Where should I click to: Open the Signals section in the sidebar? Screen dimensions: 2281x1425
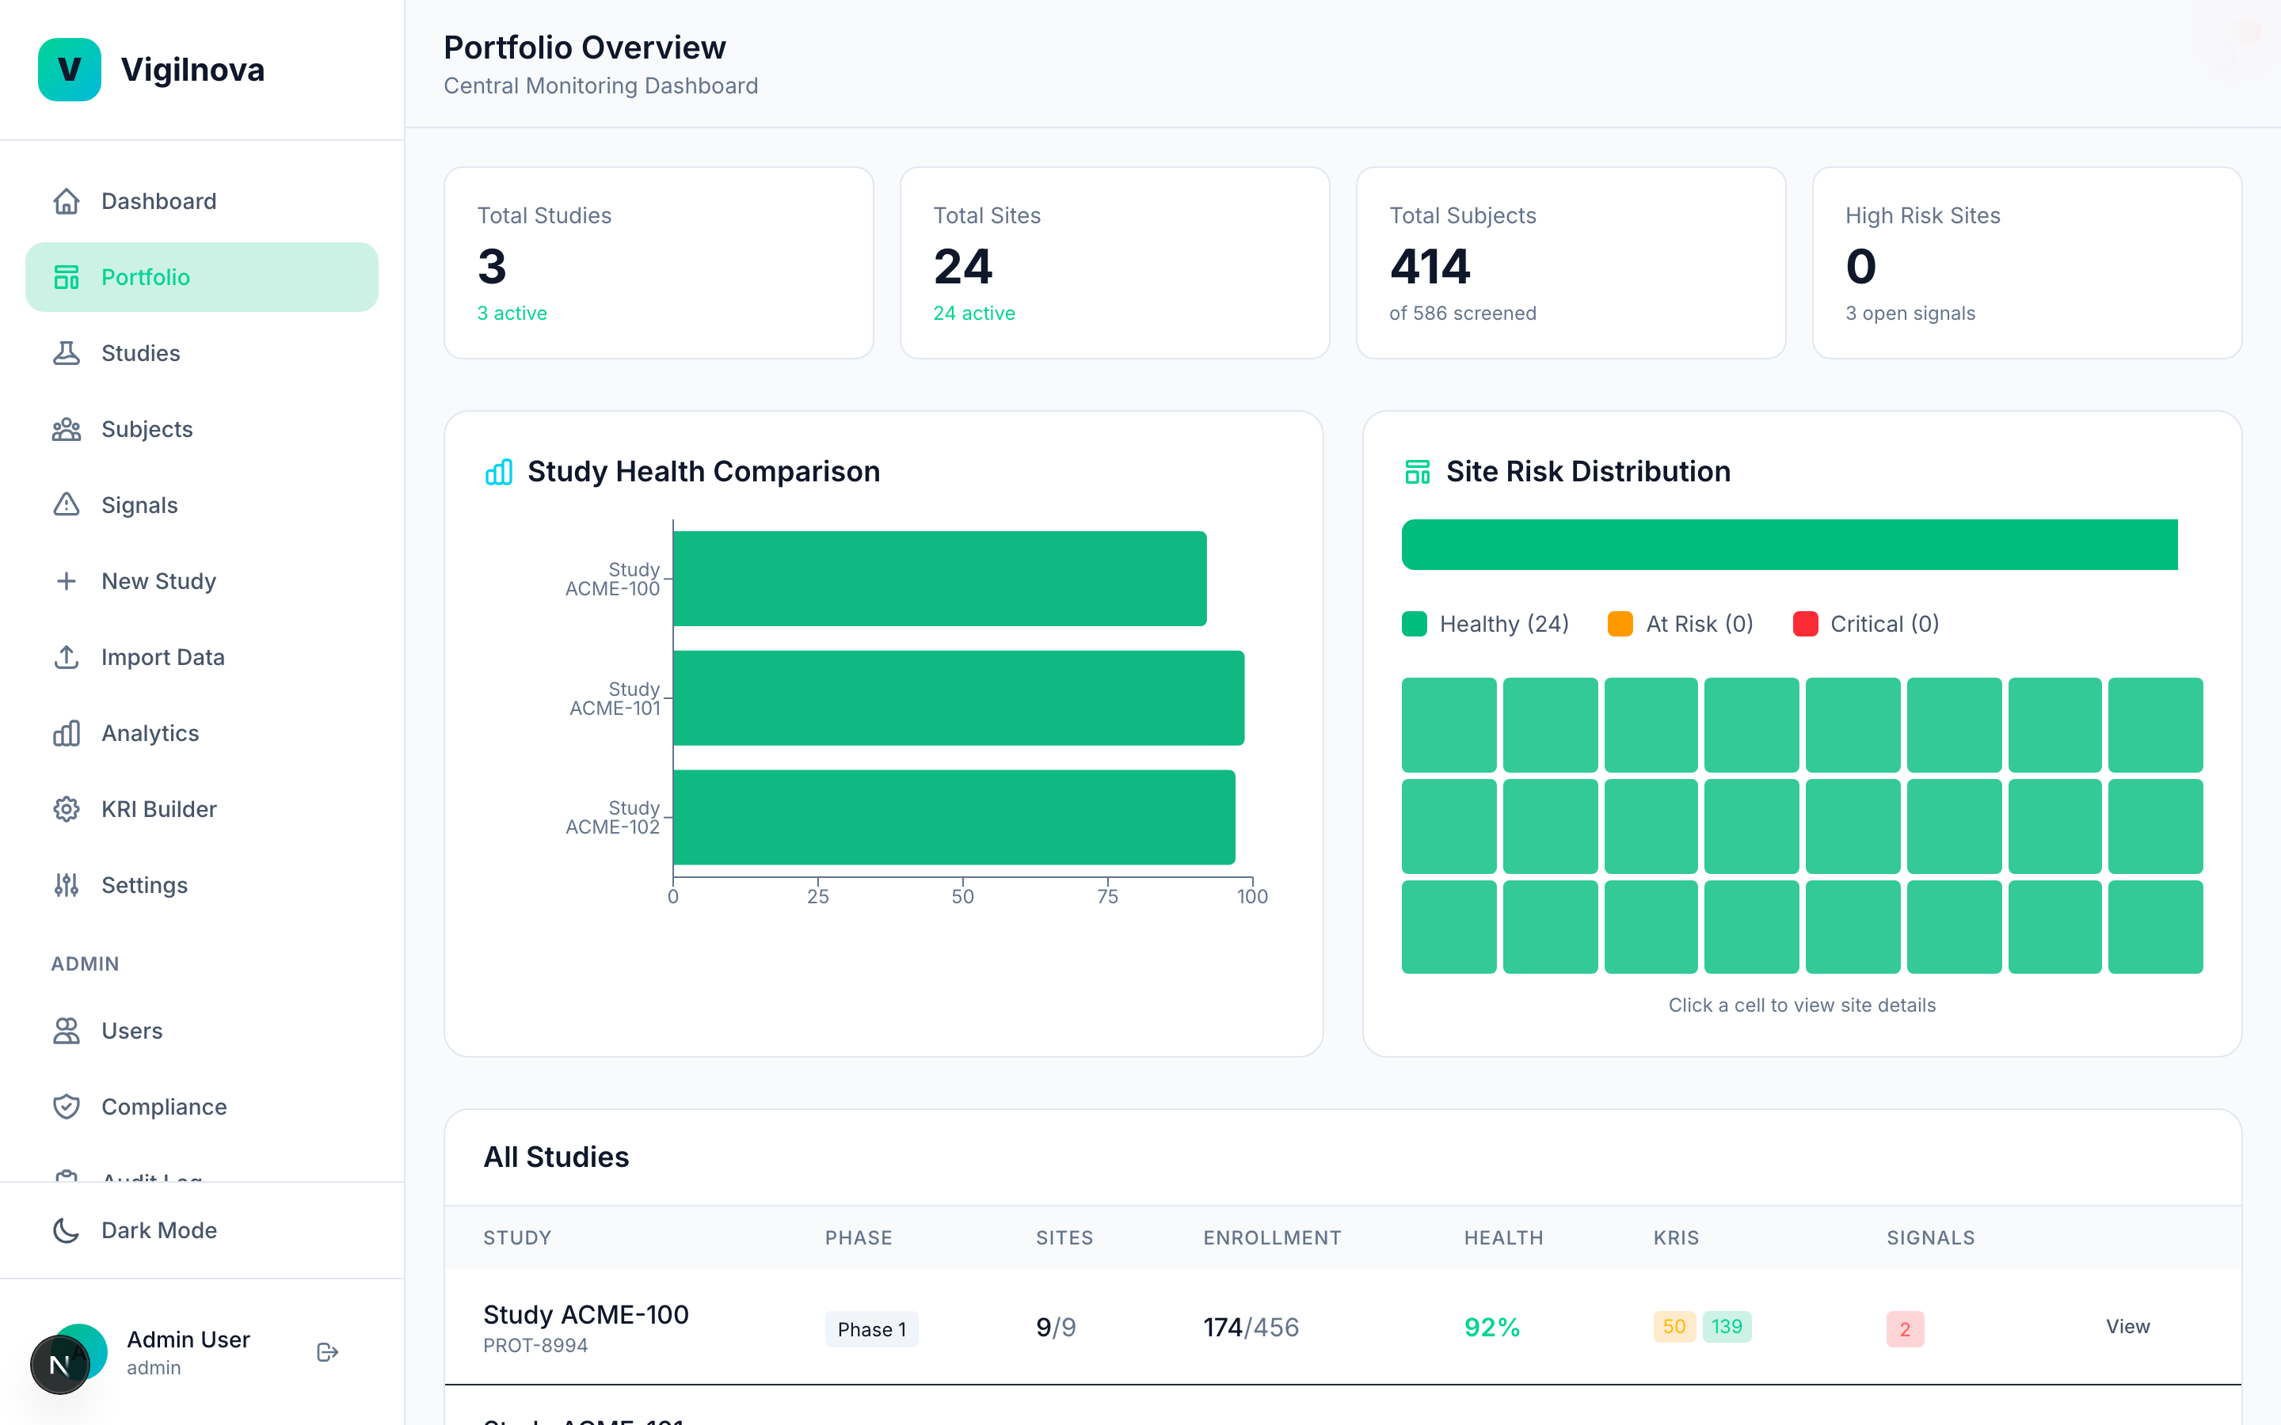[x=139, y=505]
